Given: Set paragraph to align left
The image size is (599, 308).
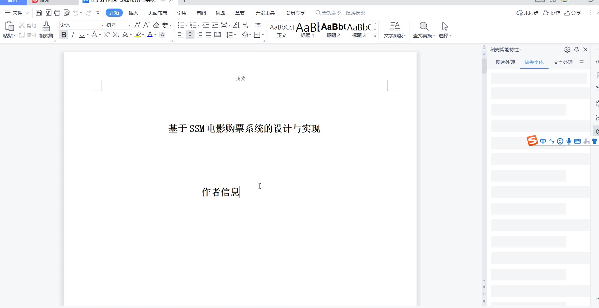Looking at the screenshot, I should click(x=181, y=35).
